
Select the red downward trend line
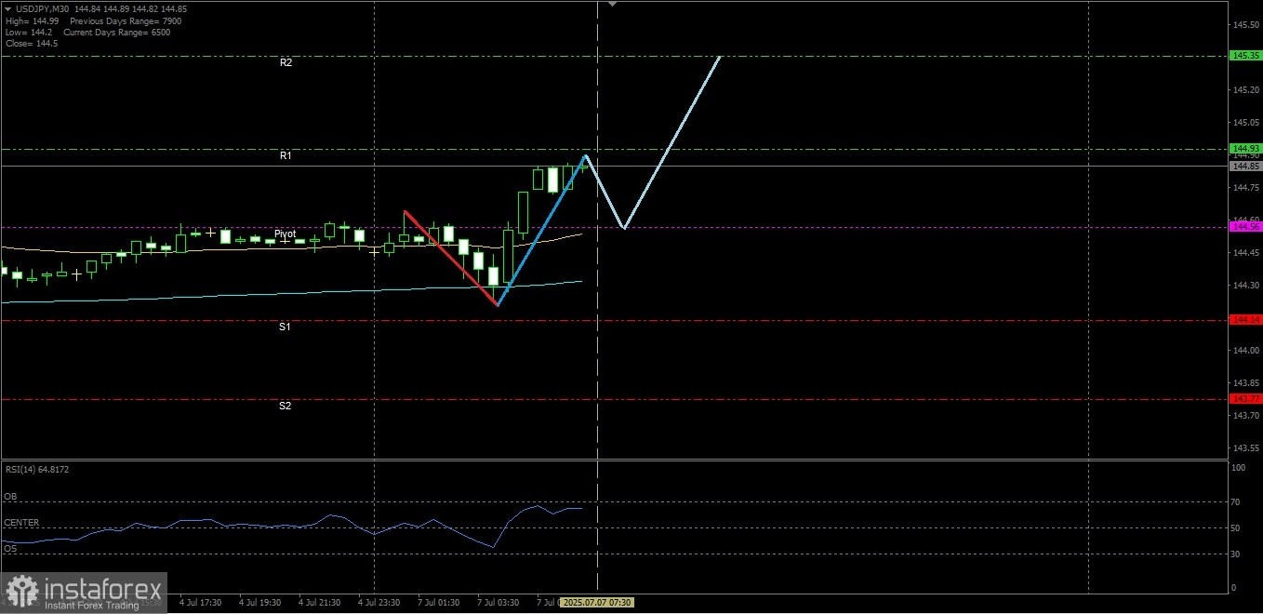451,258
